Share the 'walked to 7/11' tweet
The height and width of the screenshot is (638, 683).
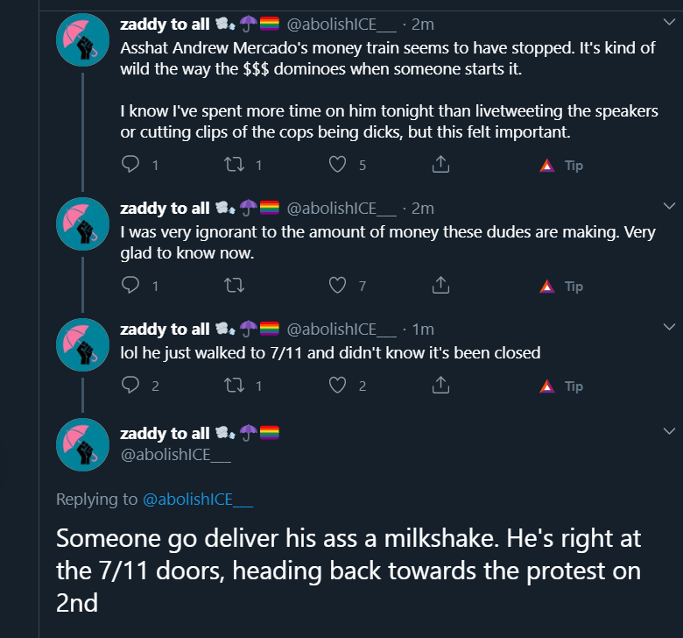pos(440,385)
